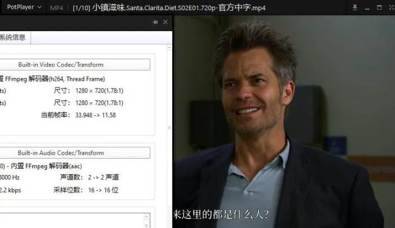The width and height of the screenshot is (395, 228).
Task: Switch to the 系统信息 tab
Action: tap(13, 38)
